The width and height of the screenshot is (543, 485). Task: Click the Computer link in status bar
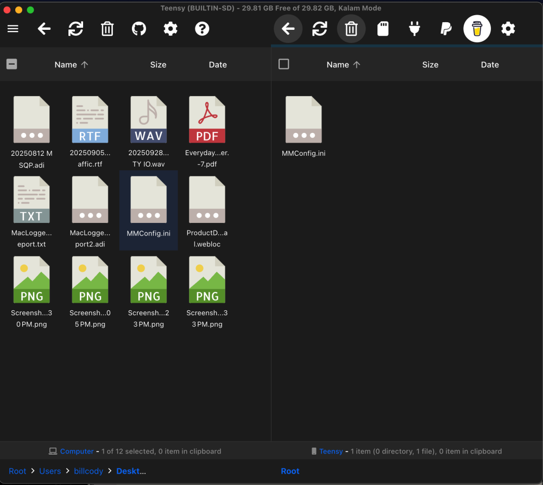(77, 451)
